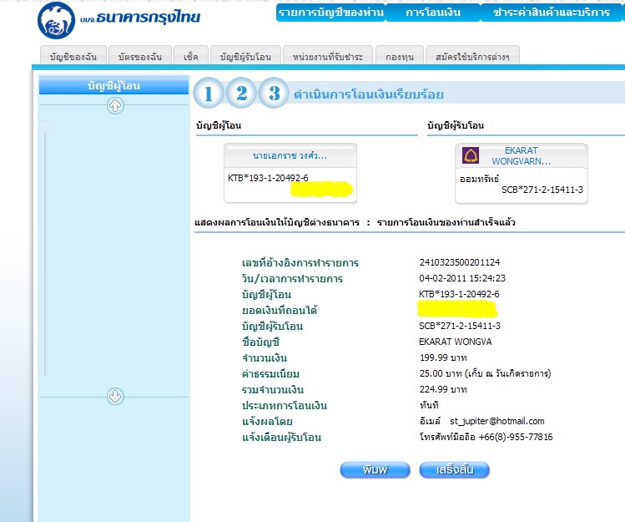Click the บัญชีผู้โอน sidebar header

[113, 85]
